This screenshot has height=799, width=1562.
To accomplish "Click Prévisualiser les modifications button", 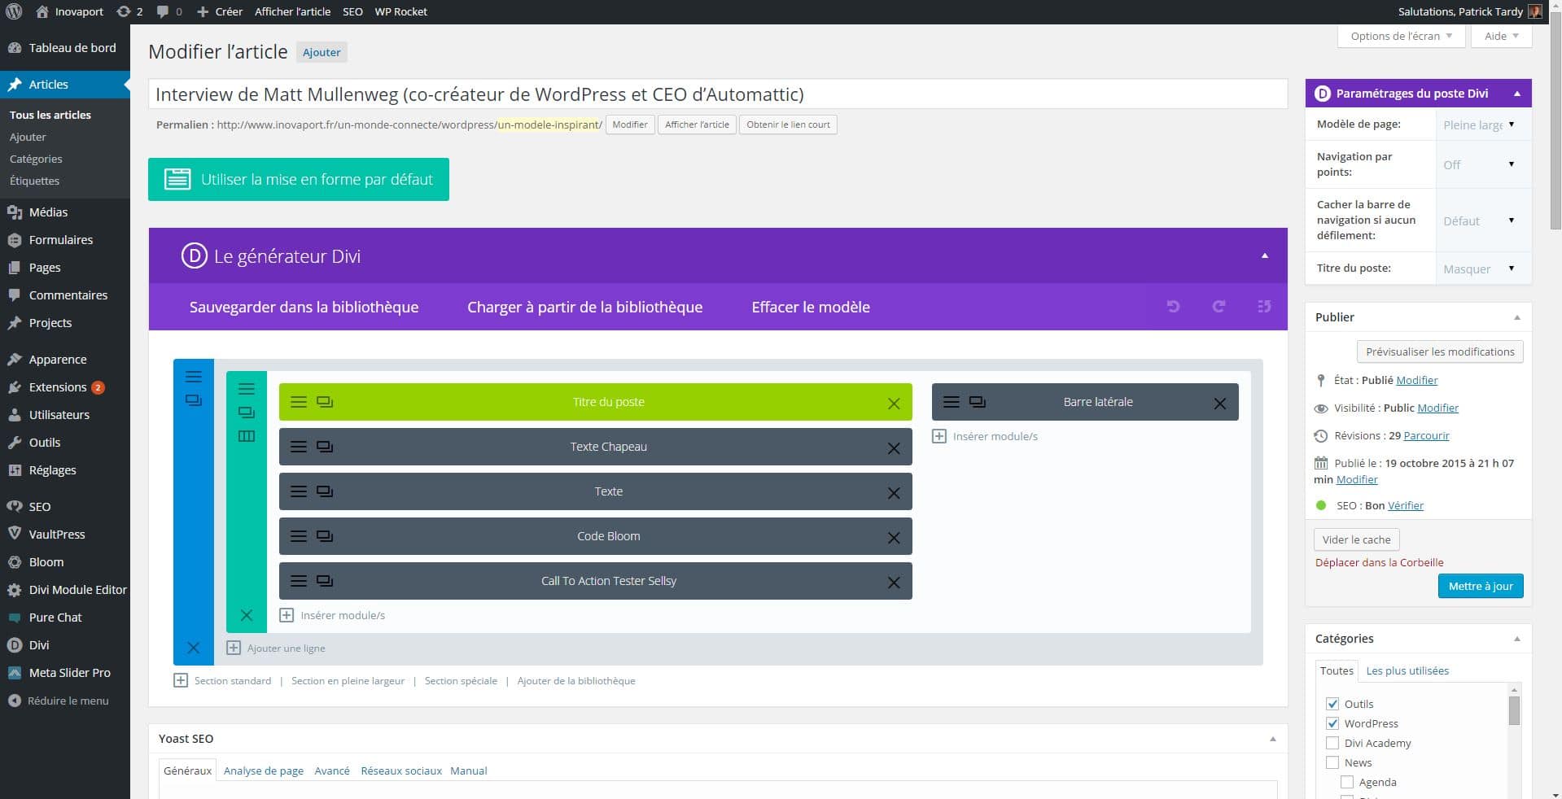I will 1440,351.
